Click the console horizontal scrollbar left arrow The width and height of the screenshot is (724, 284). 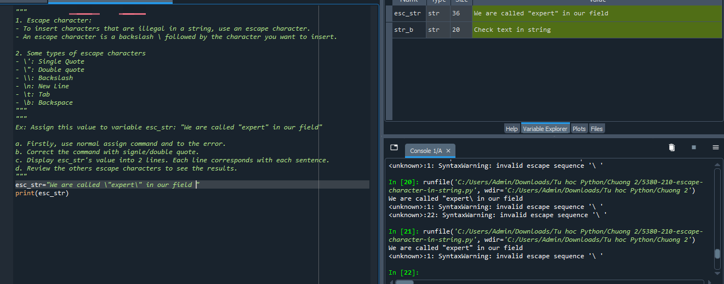[x=391, y=282]
